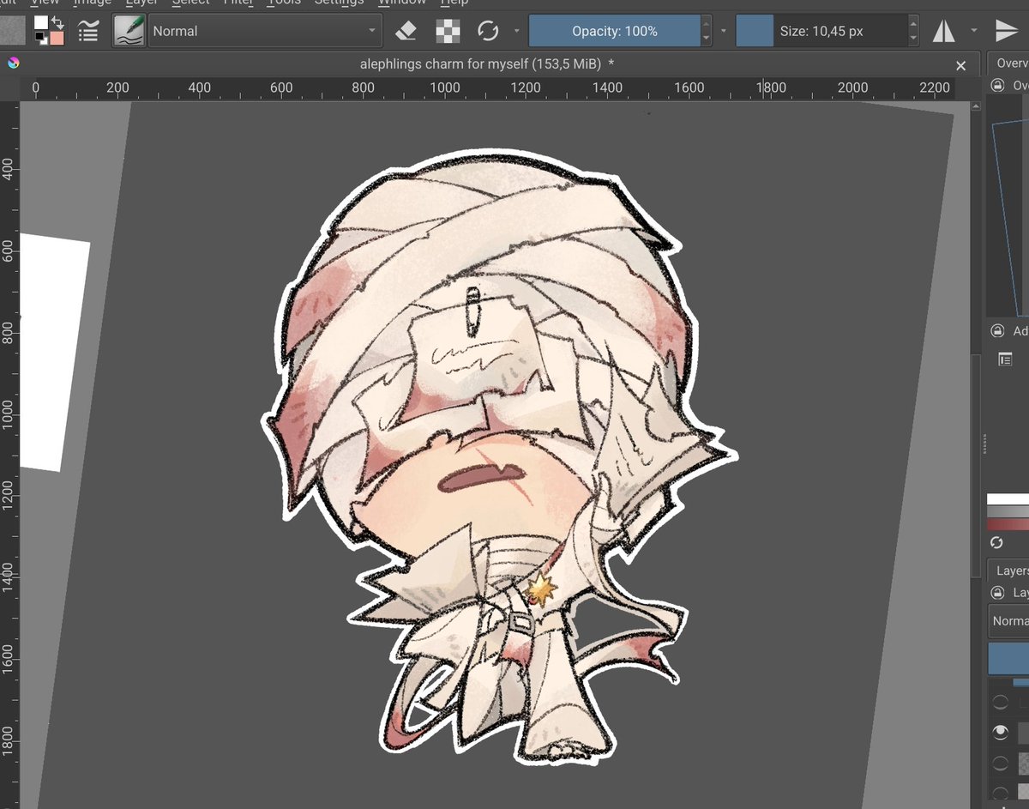
Task: Expand the horizontal mirror options arrow
Action: (x=973, y=31)
